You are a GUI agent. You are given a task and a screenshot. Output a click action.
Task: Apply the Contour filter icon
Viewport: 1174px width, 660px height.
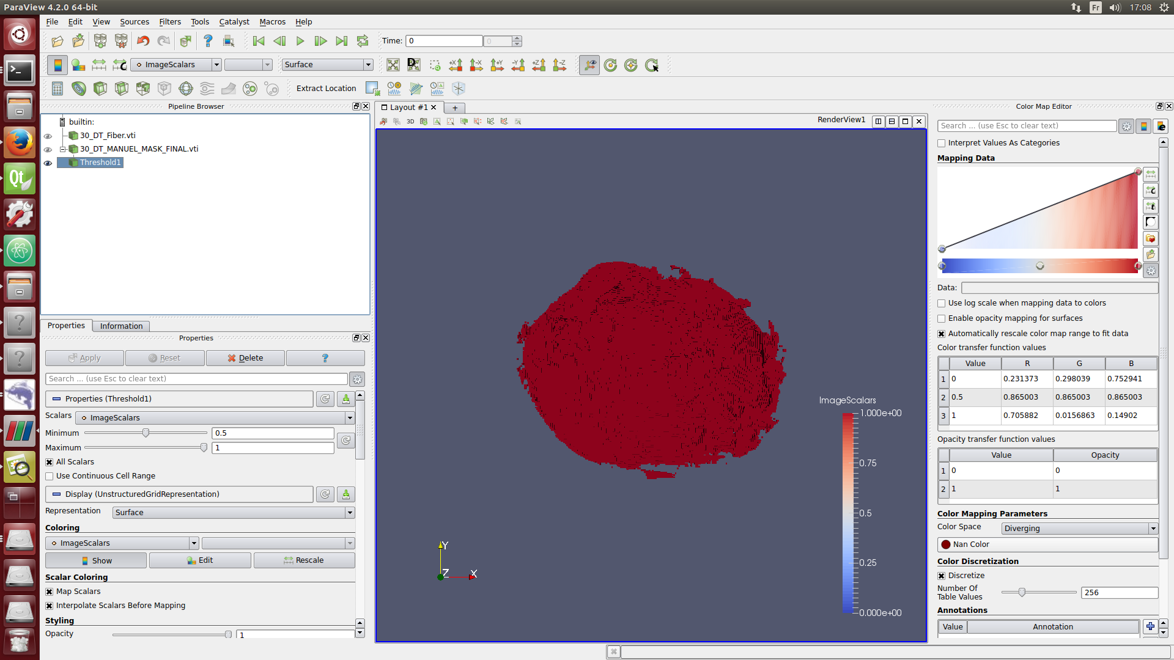(79, 89)
